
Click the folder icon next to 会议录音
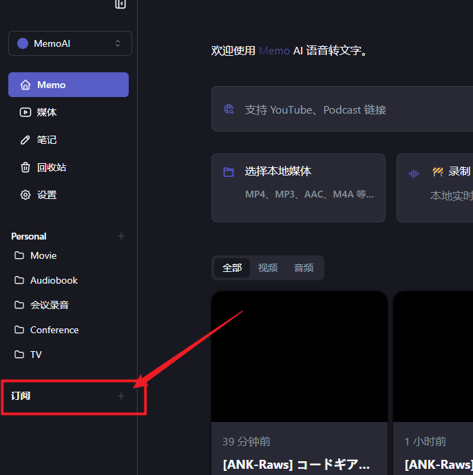19,305
